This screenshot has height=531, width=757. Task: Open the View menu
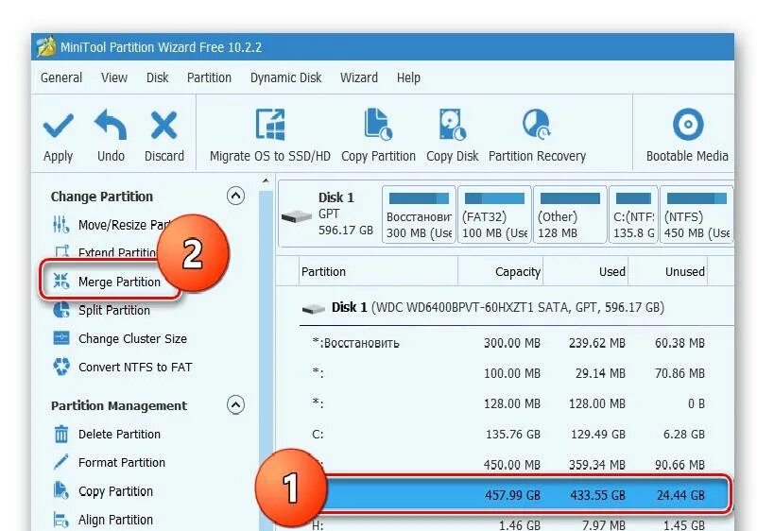[114, 77]
